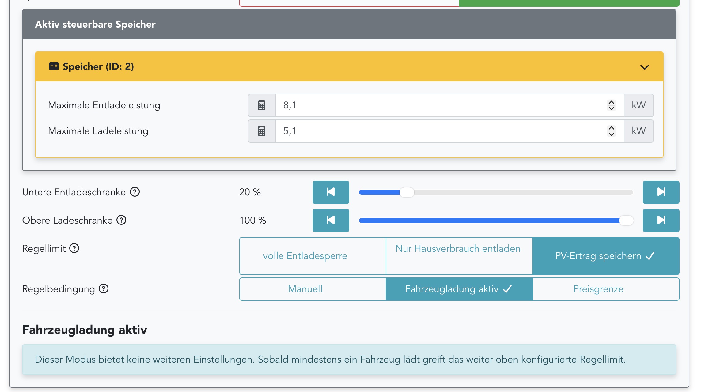Select PV-Ertrag speichern limit

point(606,256)
